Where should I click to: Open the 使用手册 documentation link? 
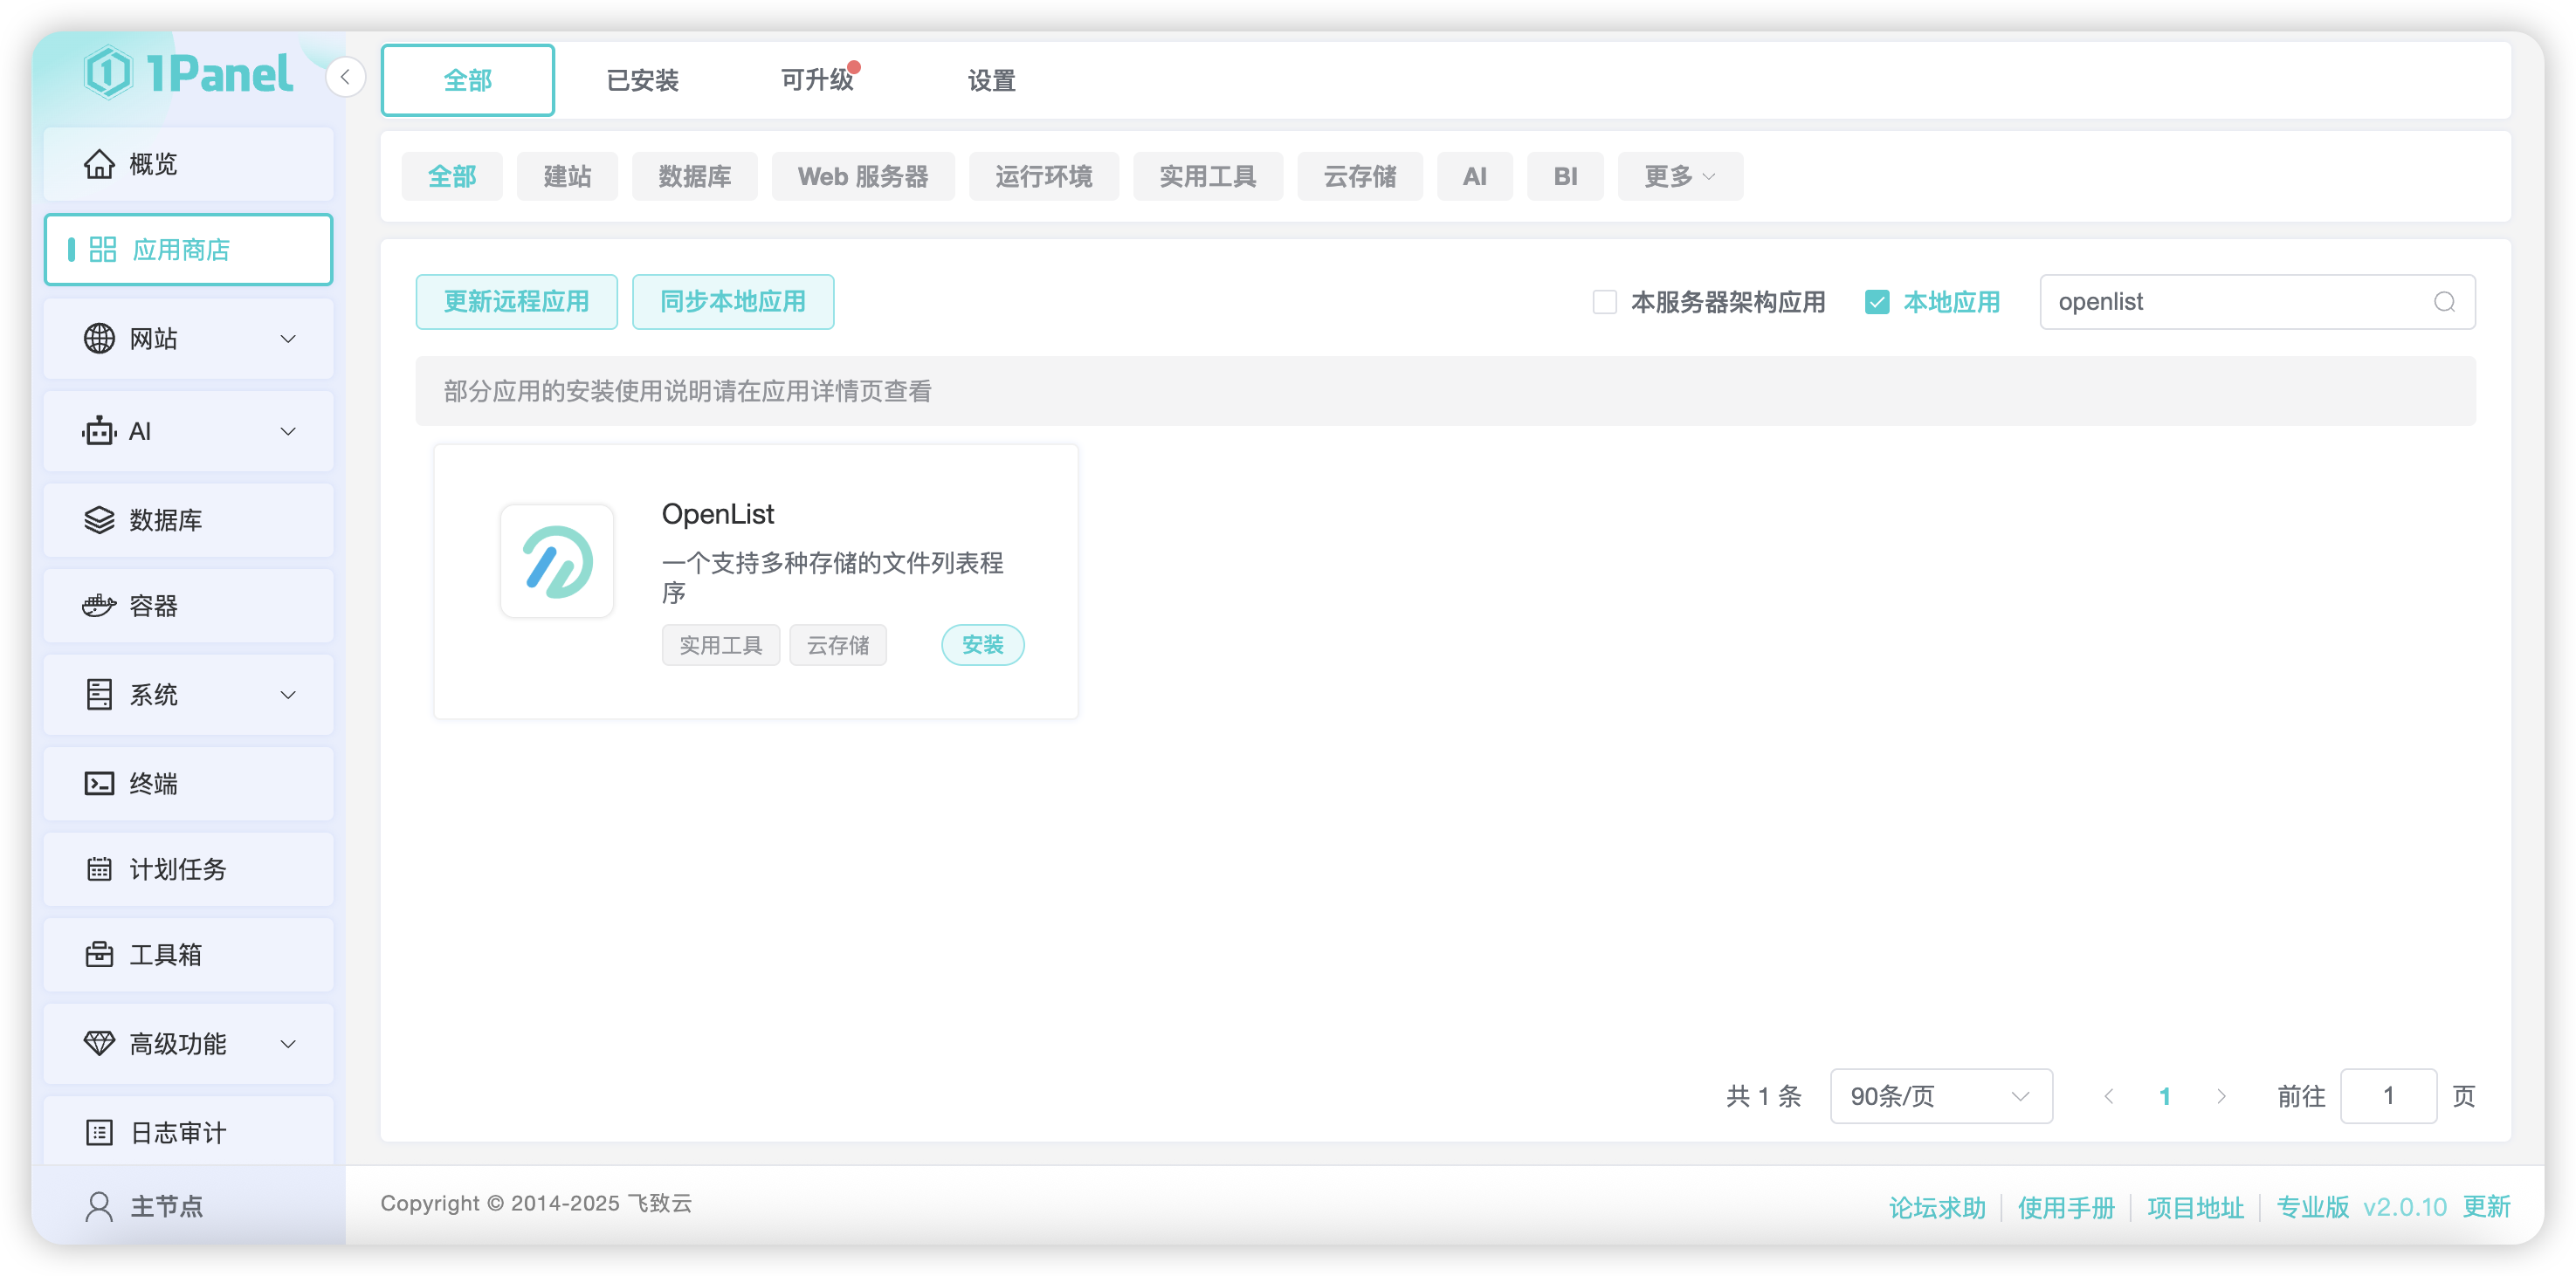coord(2066,1206)
